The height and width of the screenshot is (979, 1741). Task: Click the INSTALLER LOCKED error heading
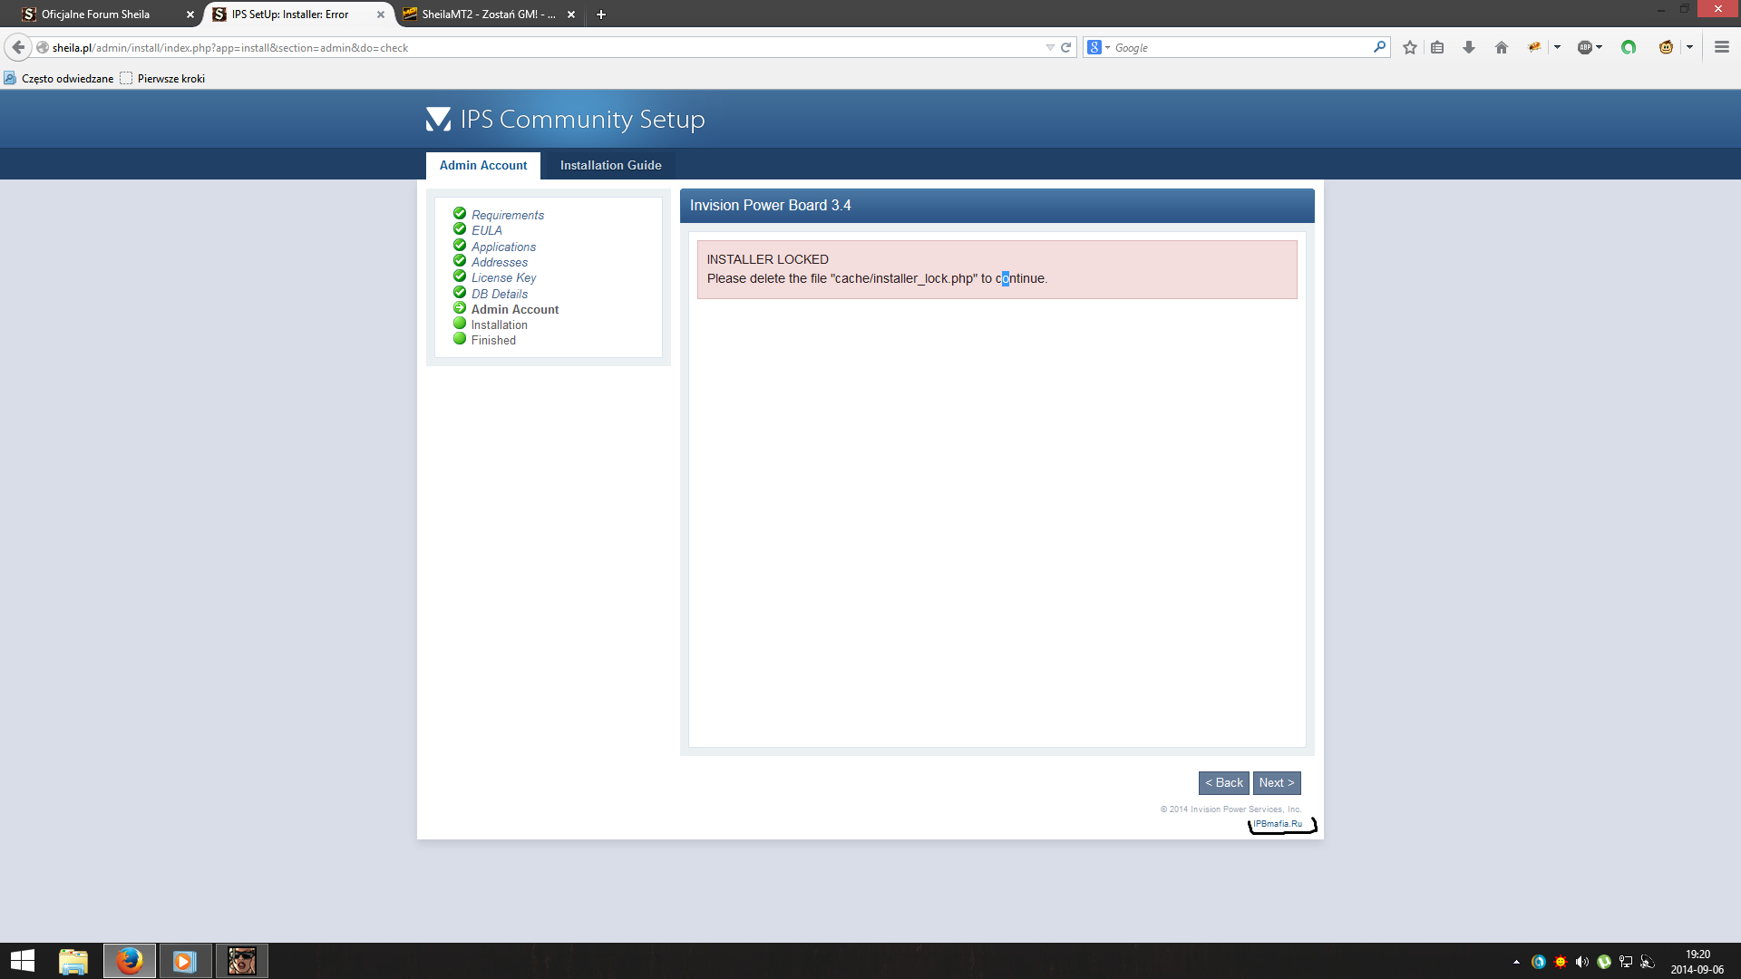768,259
